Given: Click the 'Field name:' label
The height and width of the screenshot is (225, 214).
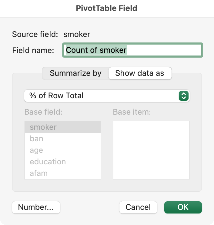Looking at the screenshot, I should [x=33, y=50].
